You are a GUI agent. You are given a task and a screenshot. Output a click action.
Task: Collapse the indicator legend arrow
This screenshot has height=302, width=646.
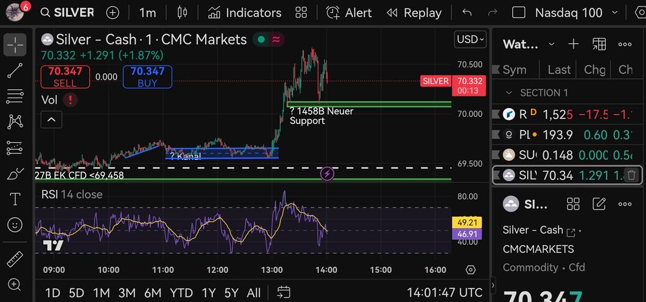point(51,120)
